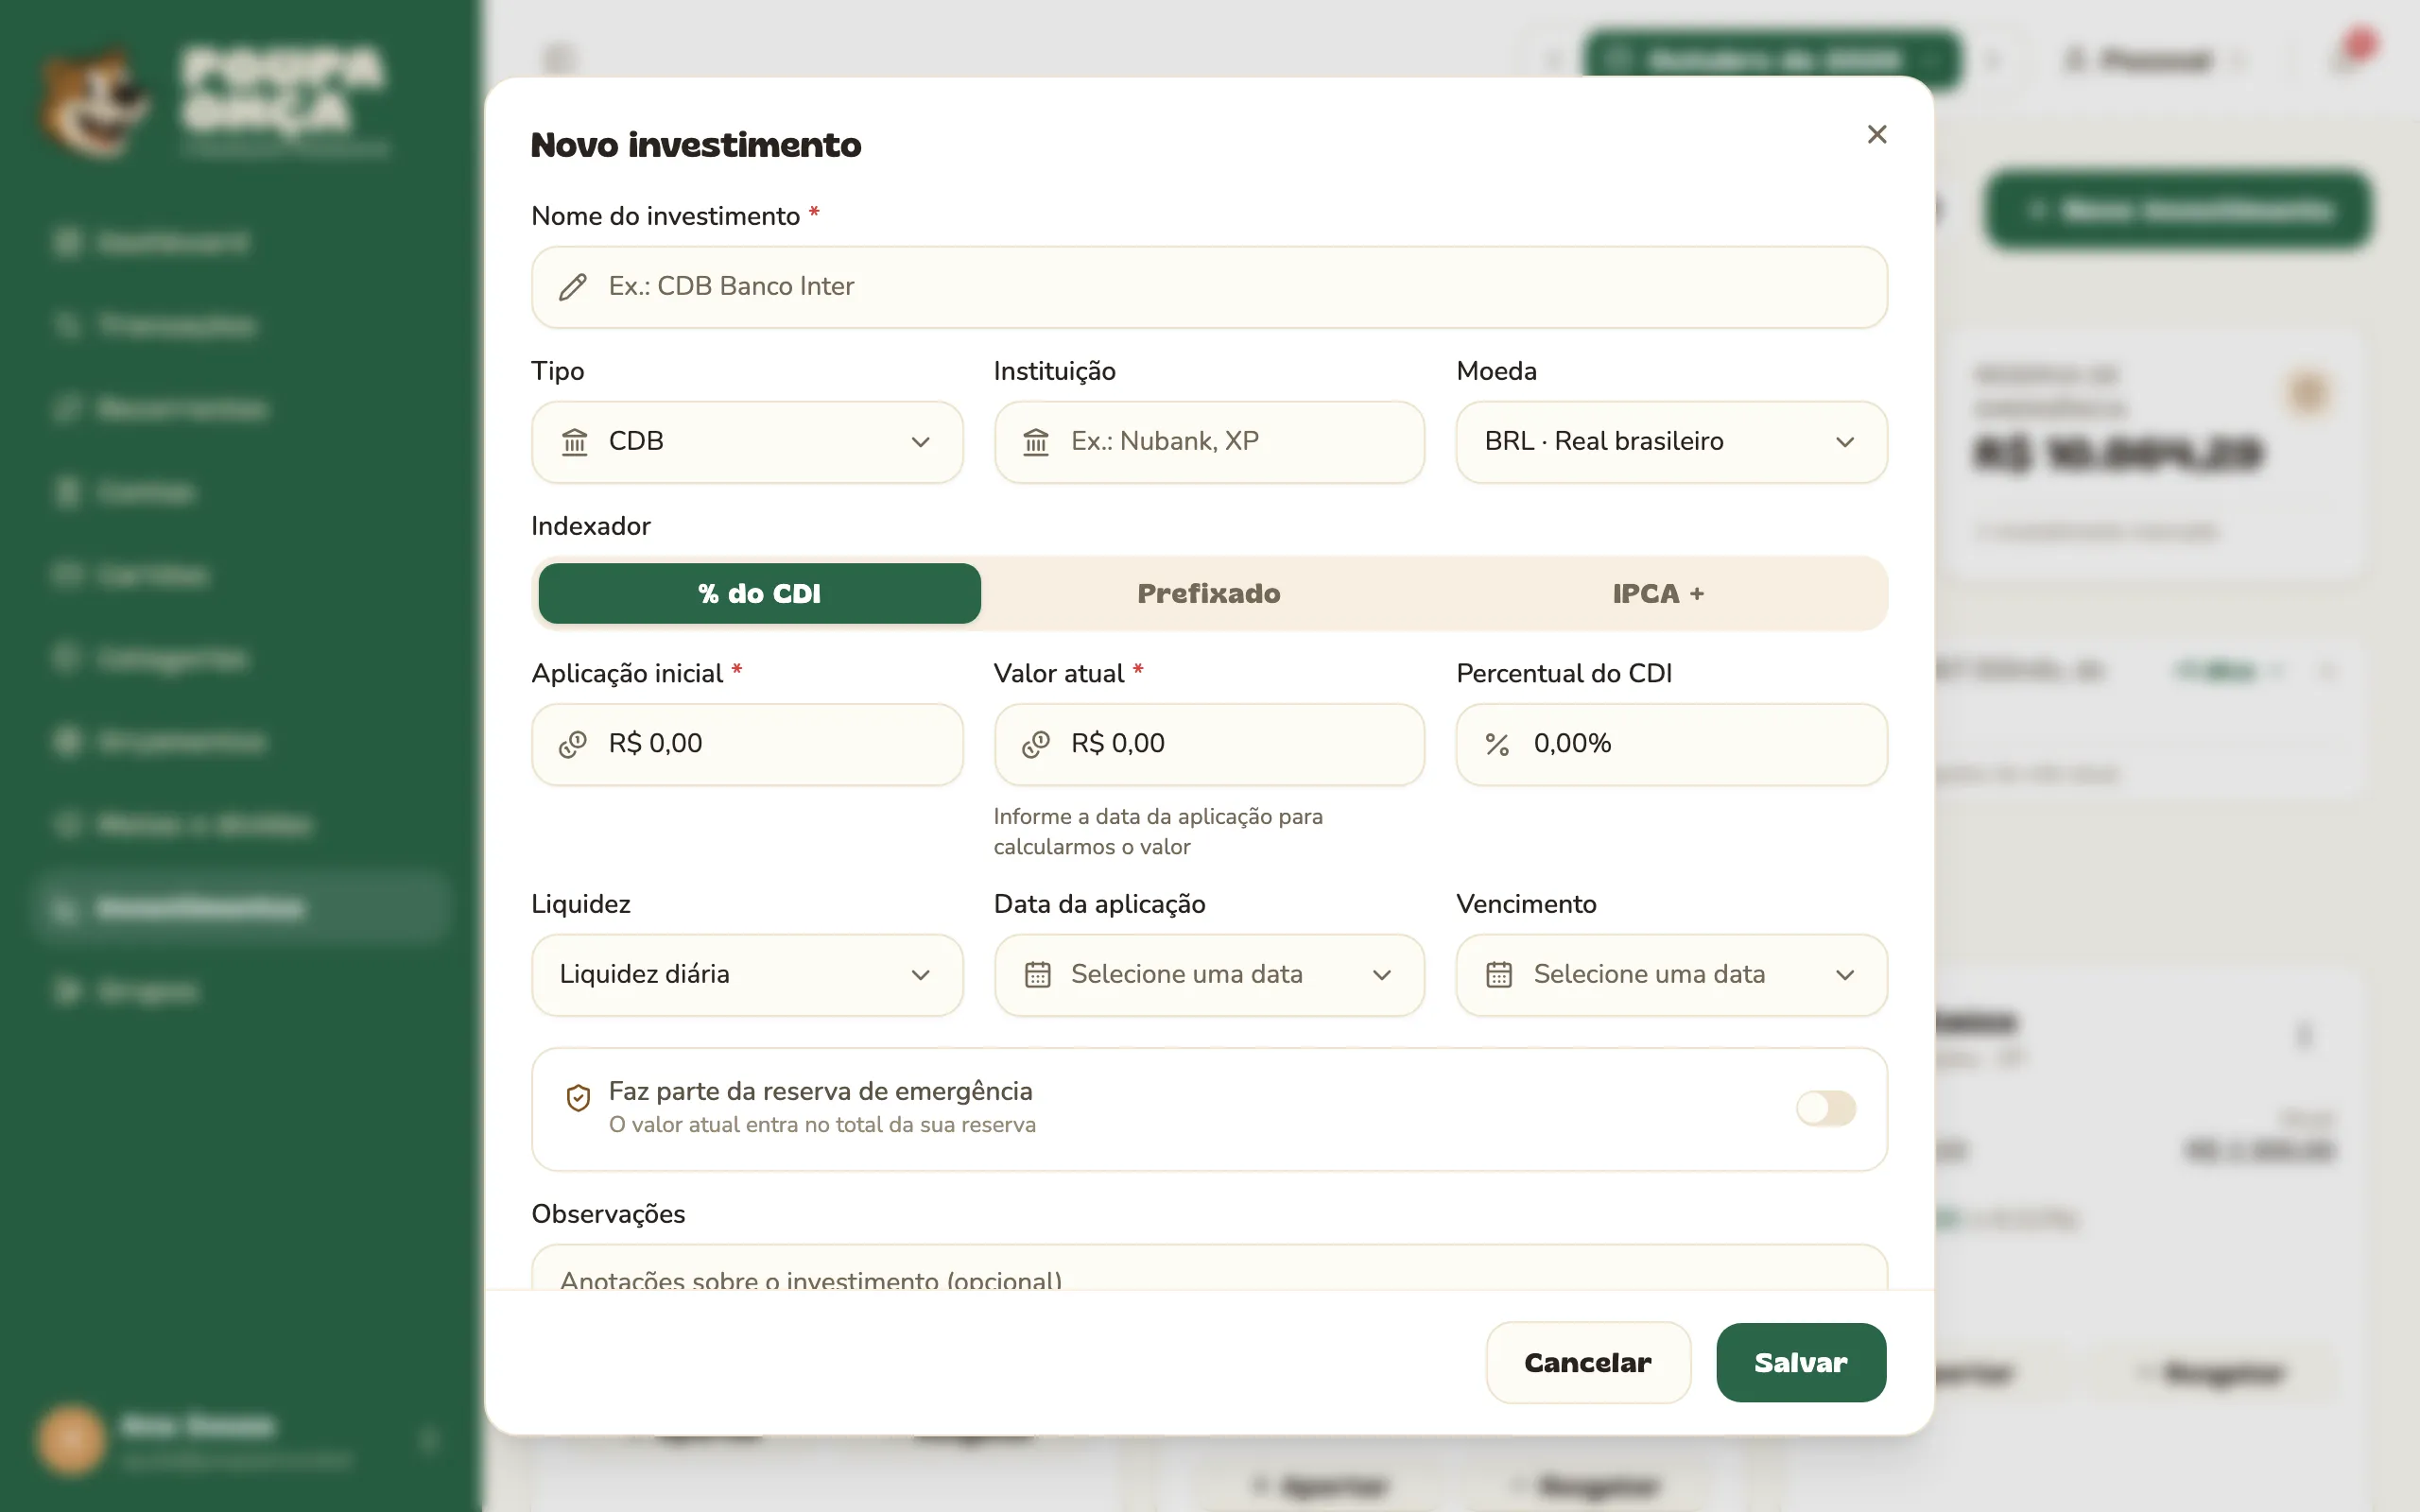Click the percent icon in Percentual do CDI
The width and height of the screenshot is (2420, 1512).
[x=1497, y=744]
